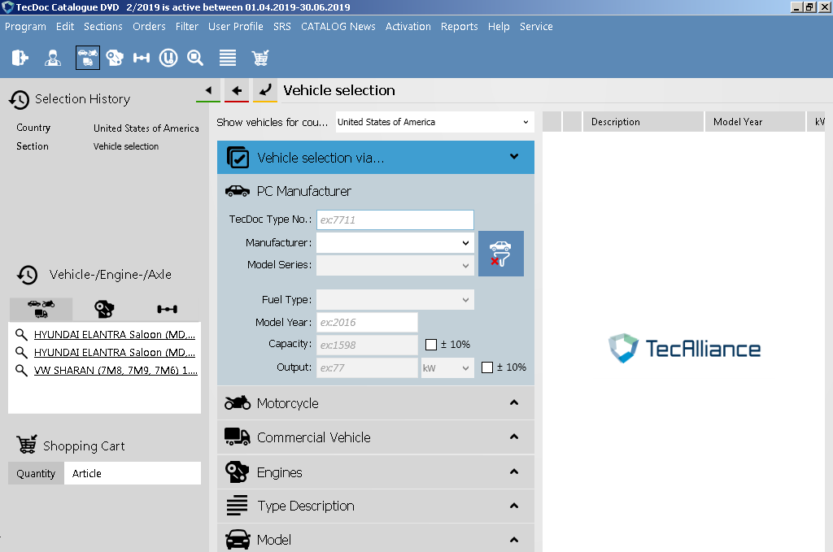The image size is (833, 552).
Task: Sort by Description column header
Action: 643,122
